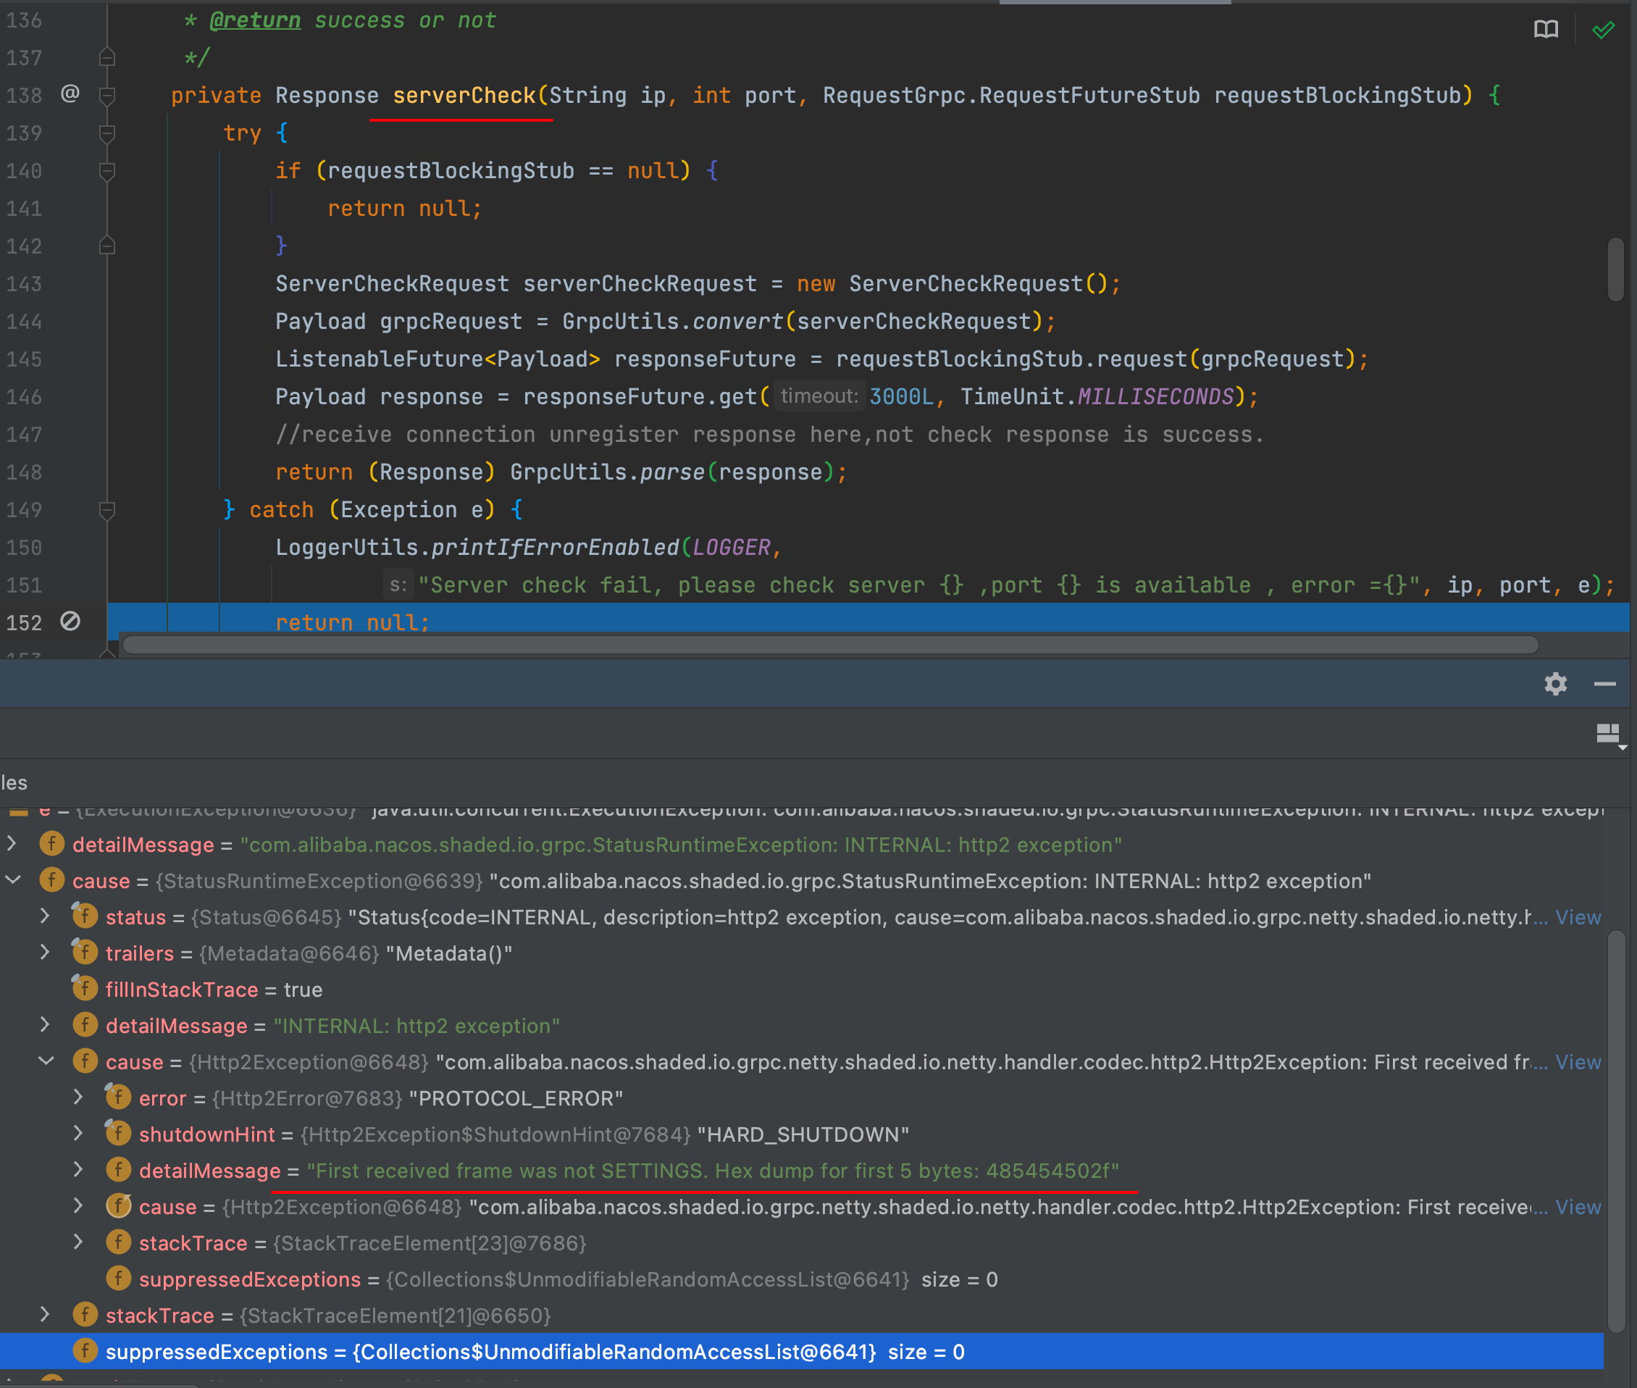Click the "Server check fail" string literal

(x=920, y=585)
